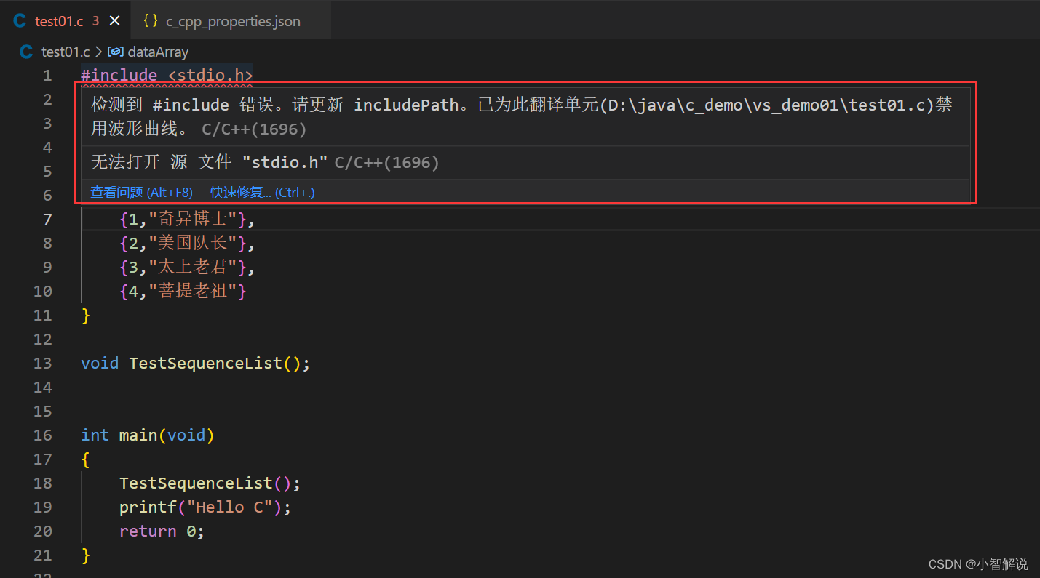The image size is (1040, 578).
Task: Click the {} JSON icon on the c_cpp_properties.json tab
Action: (x=150, y=21)
